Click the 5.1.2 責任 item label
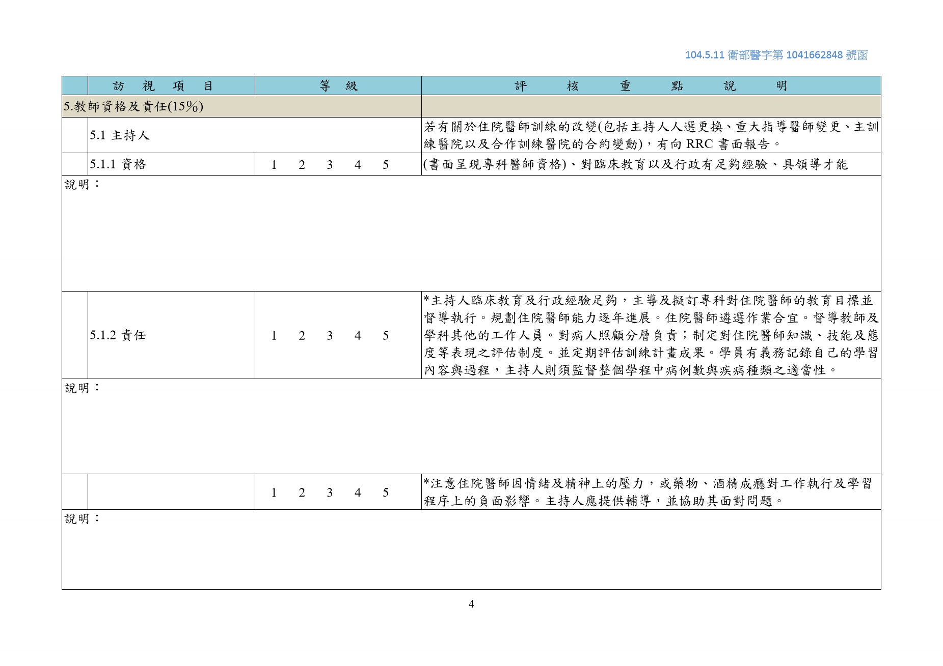Image resolution: width=943 pixels, height=666 pixels. [x=118, y=335]
